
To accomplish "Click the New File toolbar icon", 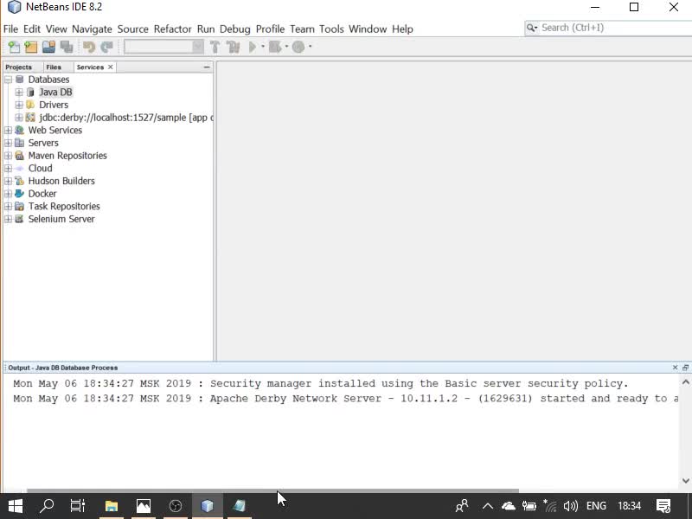I will point(14,47).
